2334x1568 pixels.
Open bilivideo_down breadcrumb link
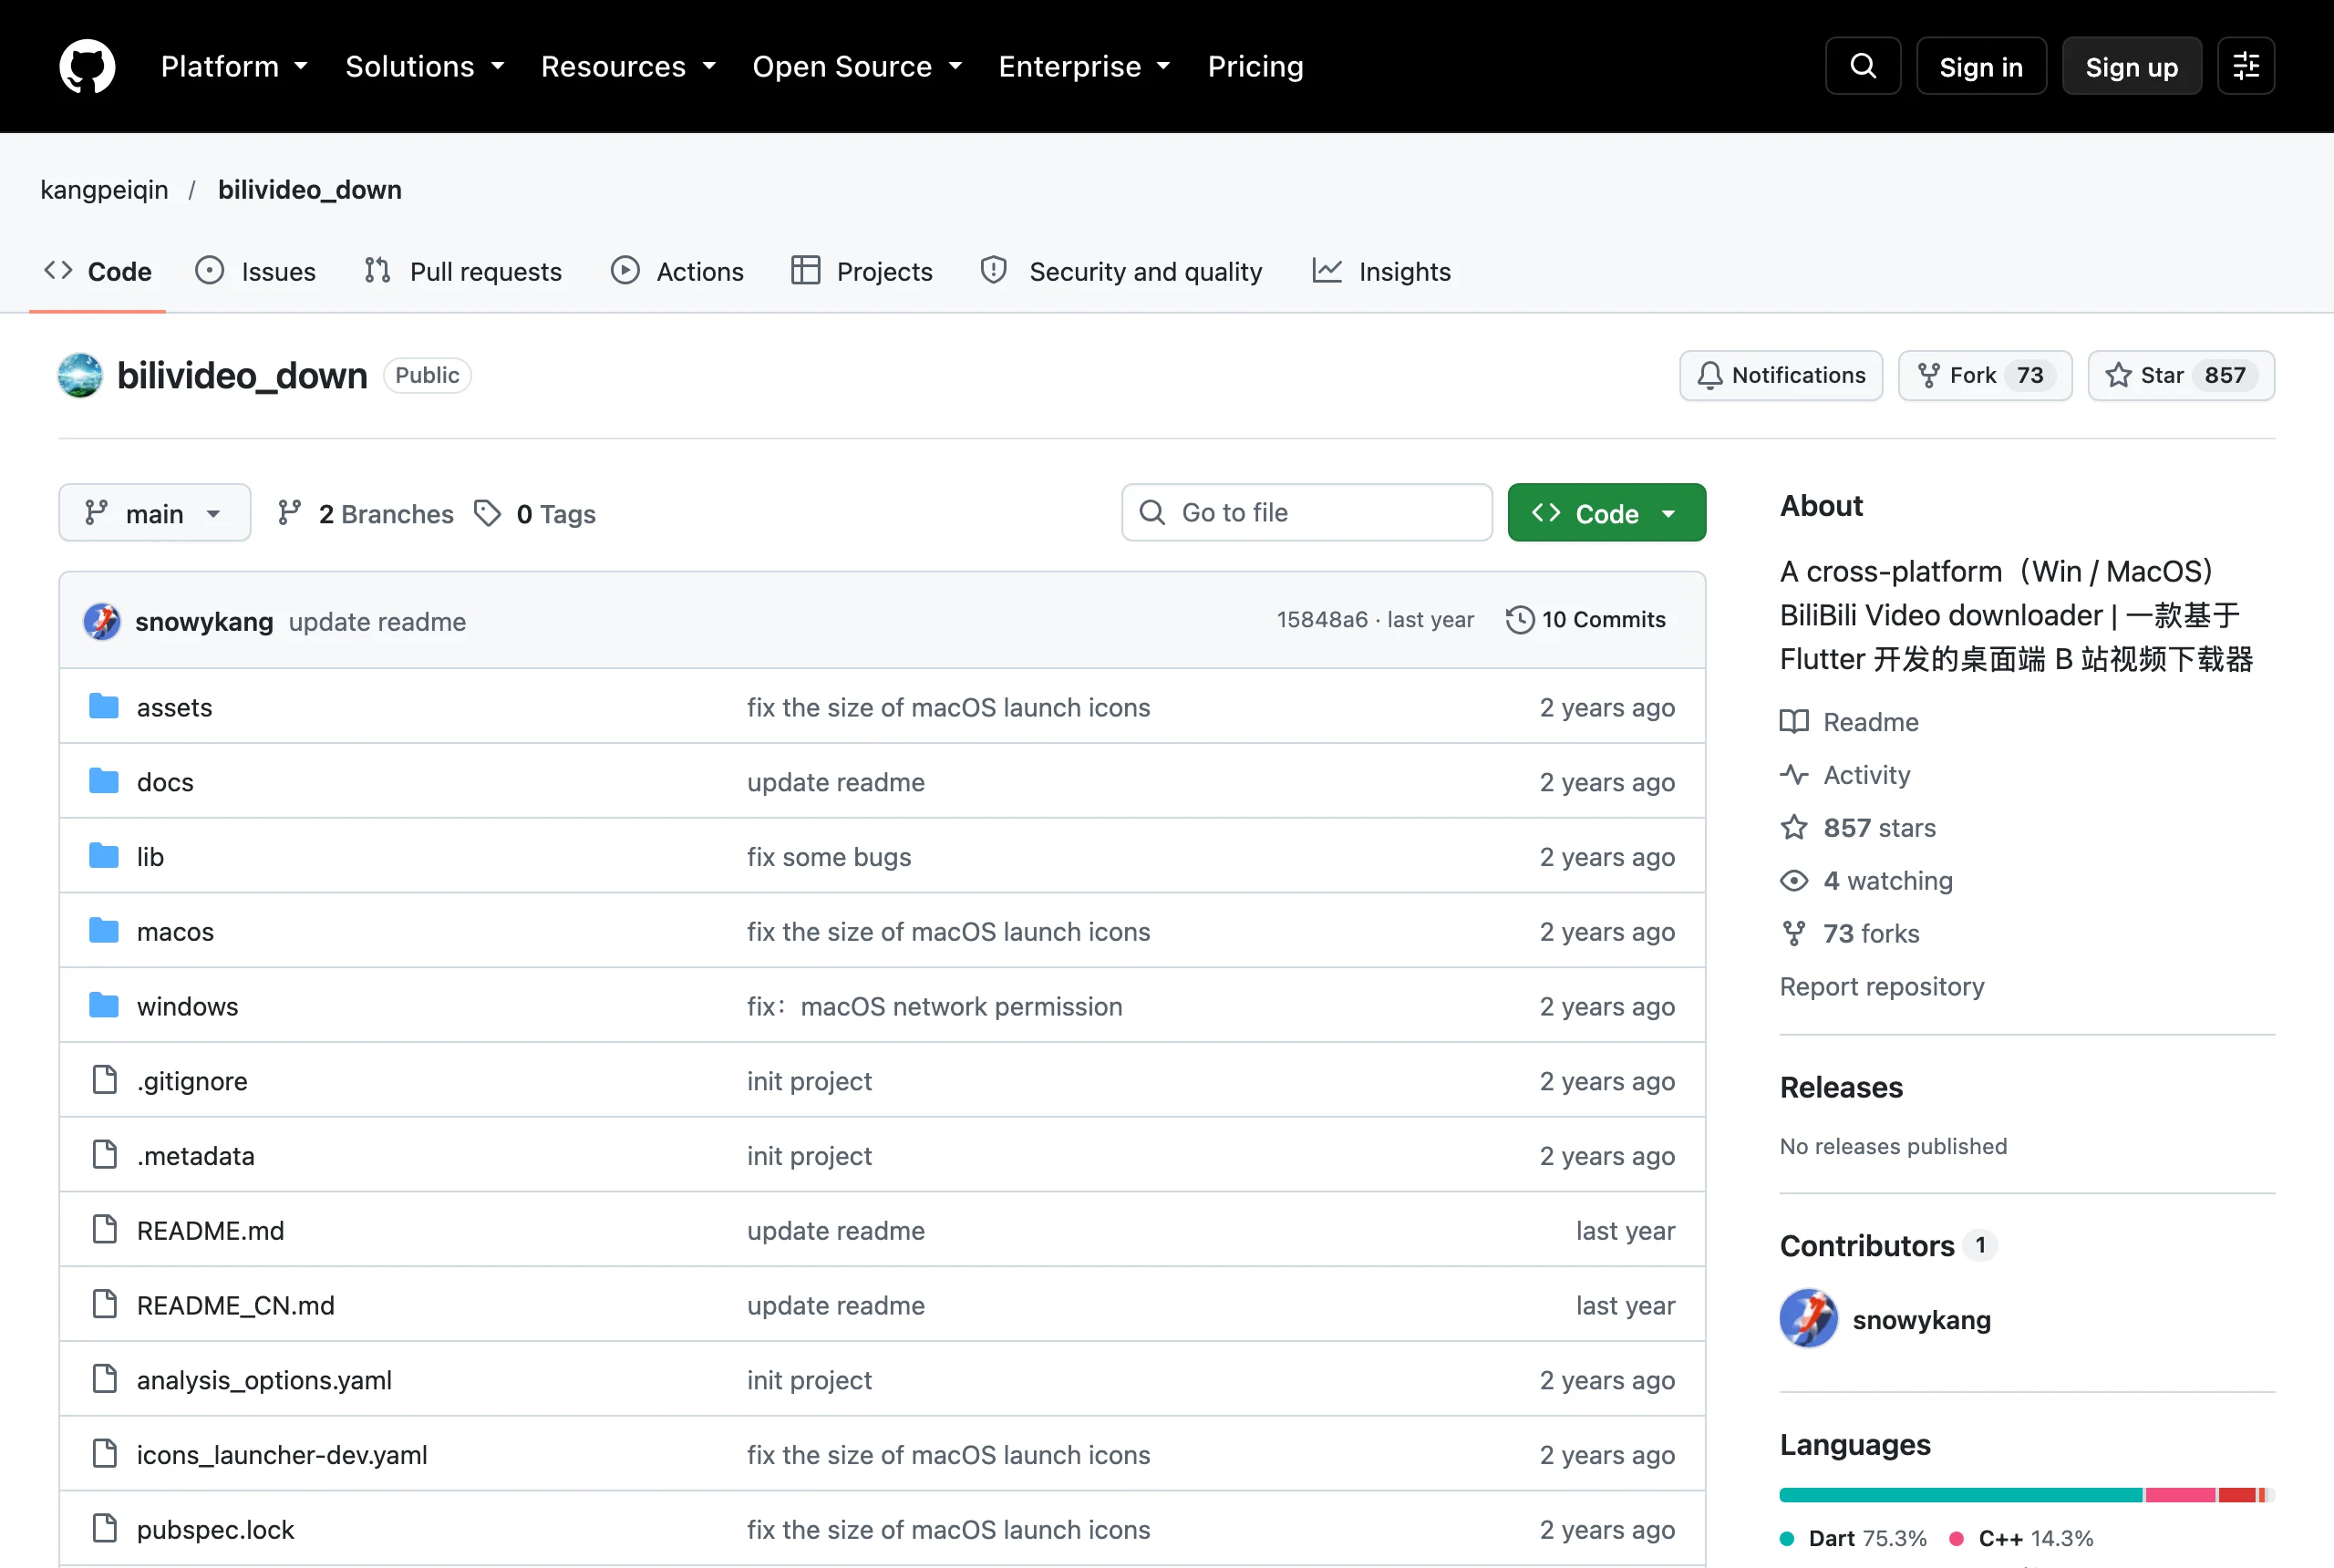[x=310, y=189]
